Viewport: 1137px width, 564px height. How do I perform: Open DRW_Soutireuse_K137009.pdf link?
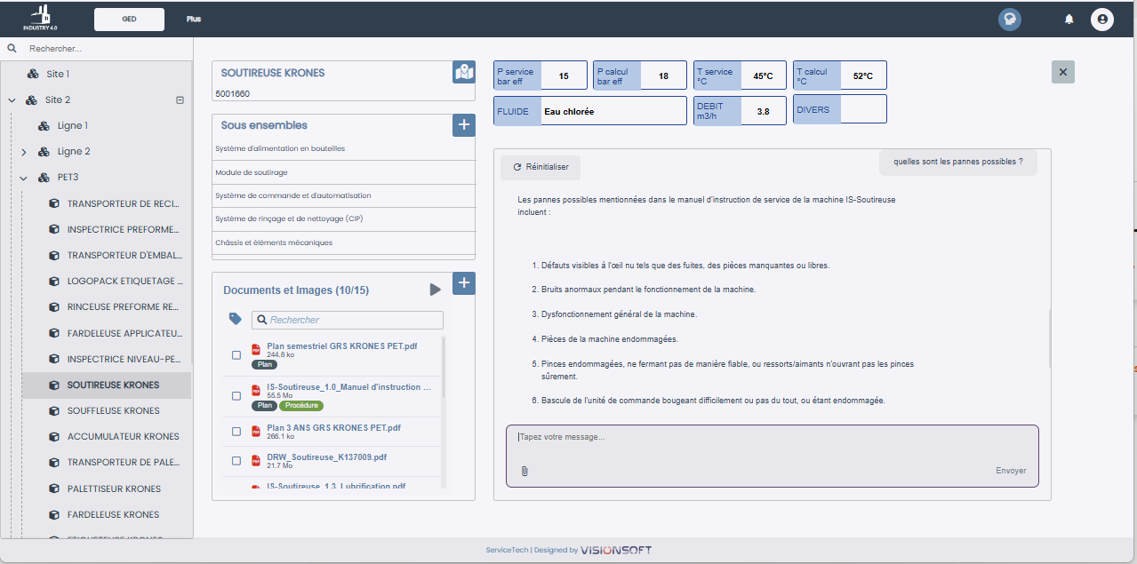click(x=326, y=457)
